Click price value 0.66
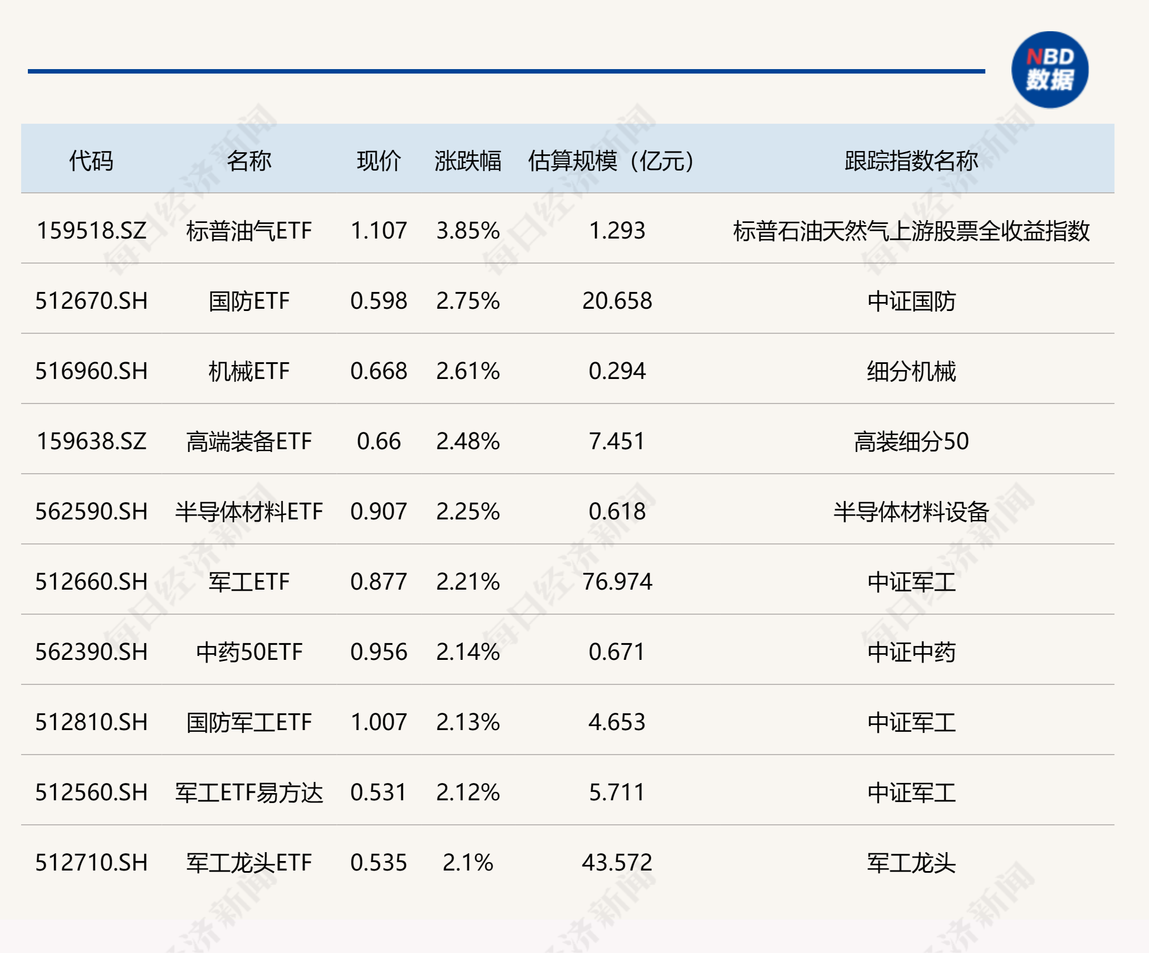Screen dimensions: 1149x953 coord(379,441)
